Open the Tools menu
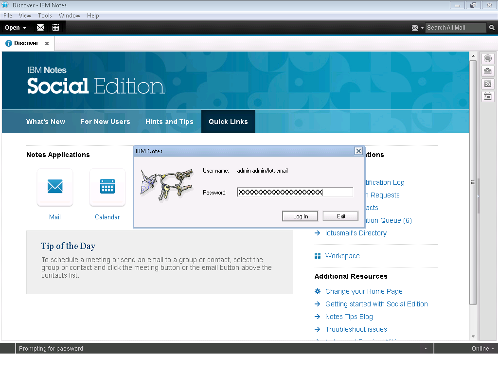The width and height of the screenshot is (498, 373). (45, 16)
